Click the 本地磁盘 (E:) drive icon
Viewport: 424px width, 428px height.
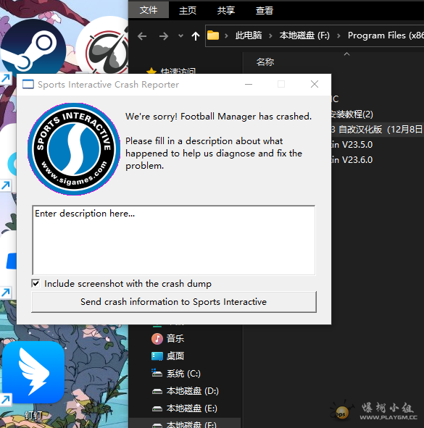coord(157,409)
